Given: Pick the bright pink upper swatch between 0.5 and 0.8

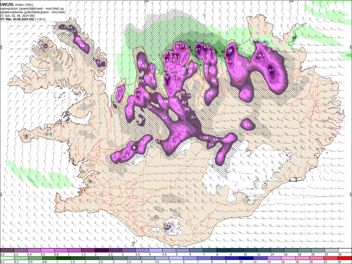Looking at the screenshot, I should pyautogui.click(x=47, y=251).
